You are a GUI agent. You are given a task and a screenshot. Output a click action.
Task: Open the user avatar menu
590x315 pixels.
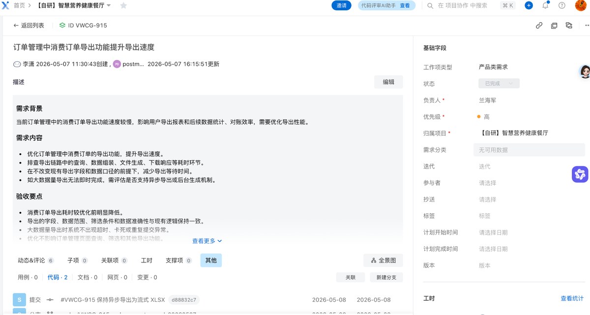[x=580, y=5]
